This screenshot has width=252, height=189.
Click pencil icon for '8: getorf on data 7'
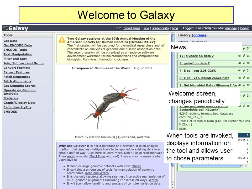244,63
